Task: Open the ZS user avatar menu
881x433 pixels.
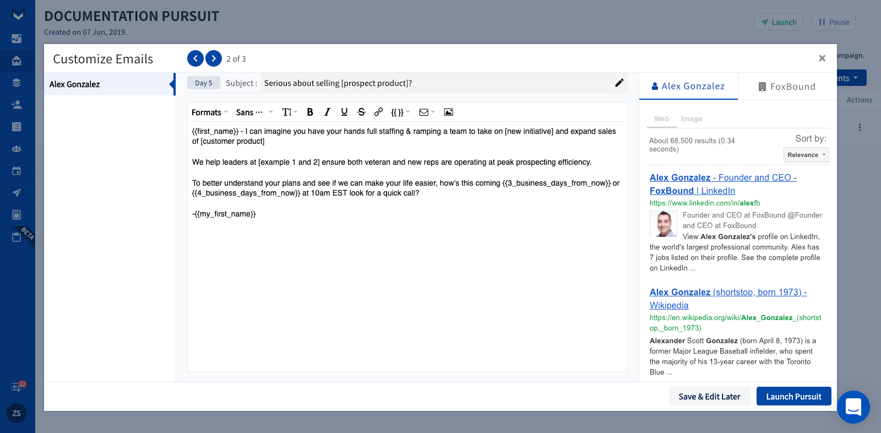Action: [x=17, y=413]
